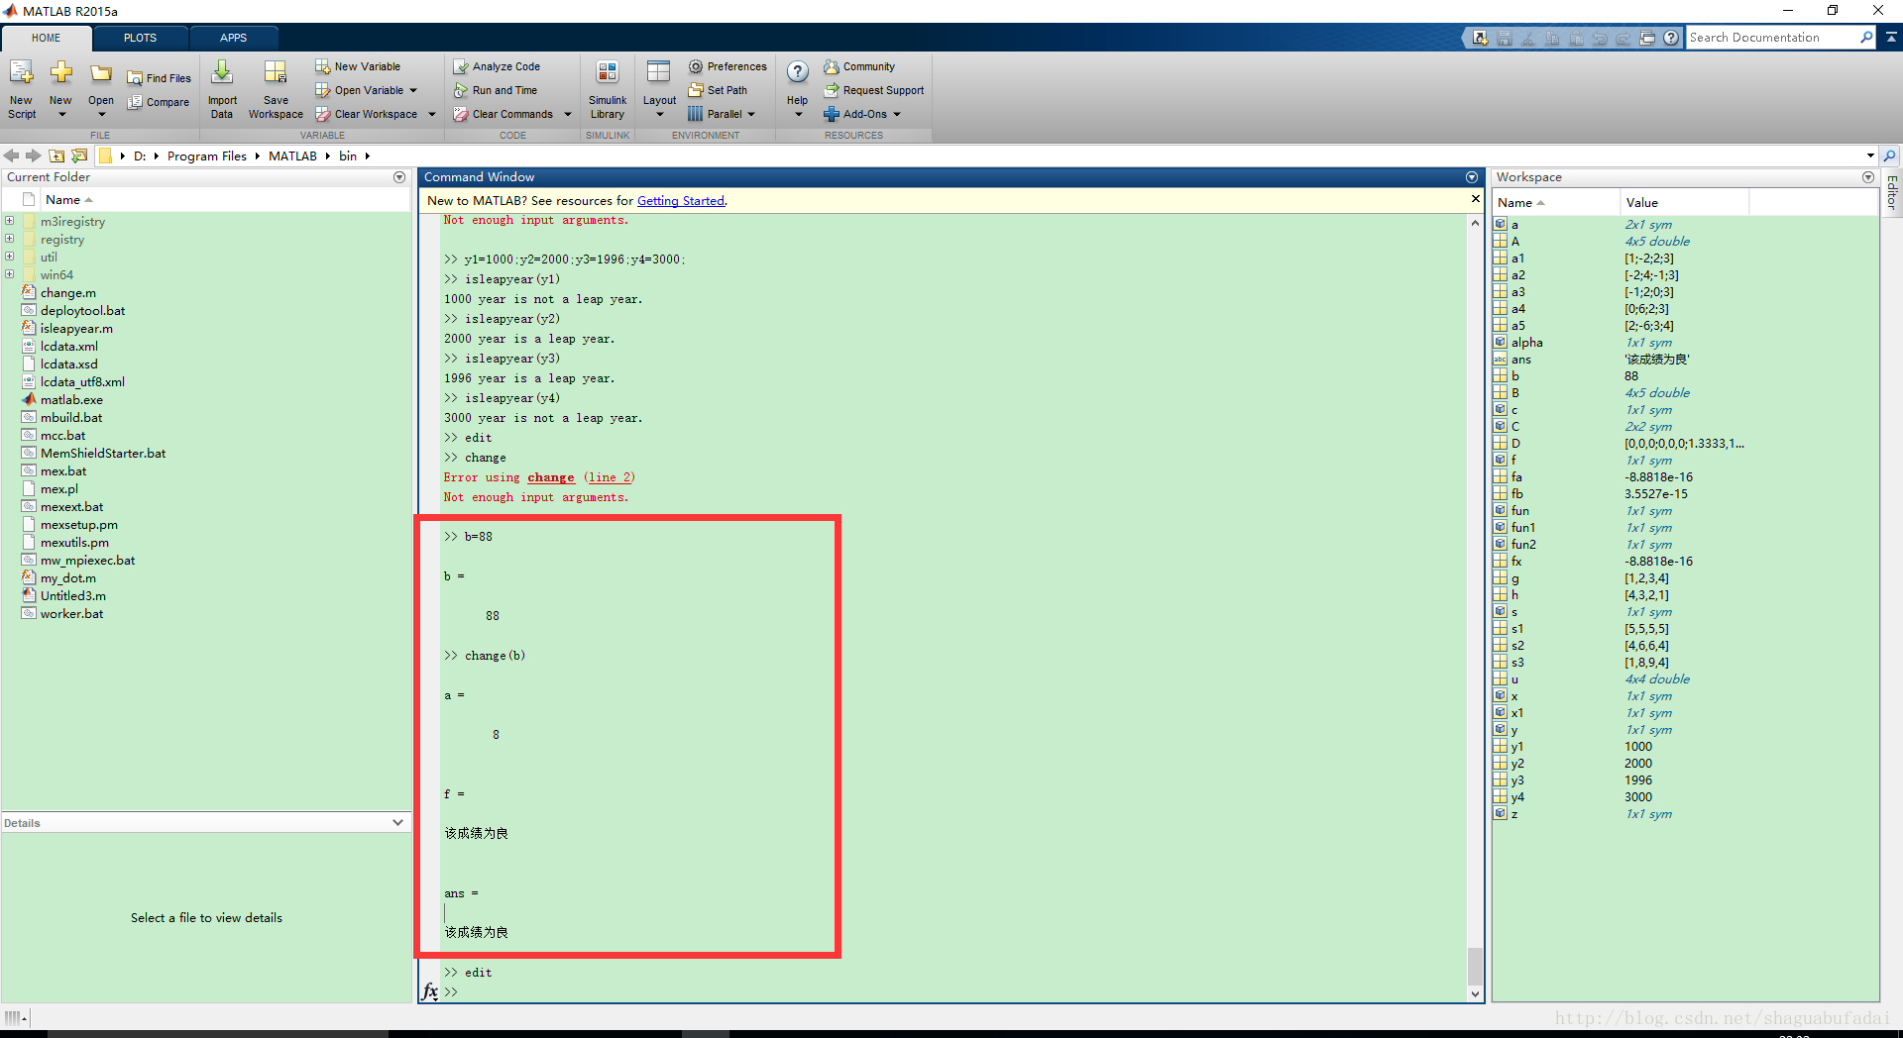This screenshot has height=1038, width=1903.
Task: Open the Clear Workspace dropdown arrow
Action: pyautogui.click(x=432, y=114)
